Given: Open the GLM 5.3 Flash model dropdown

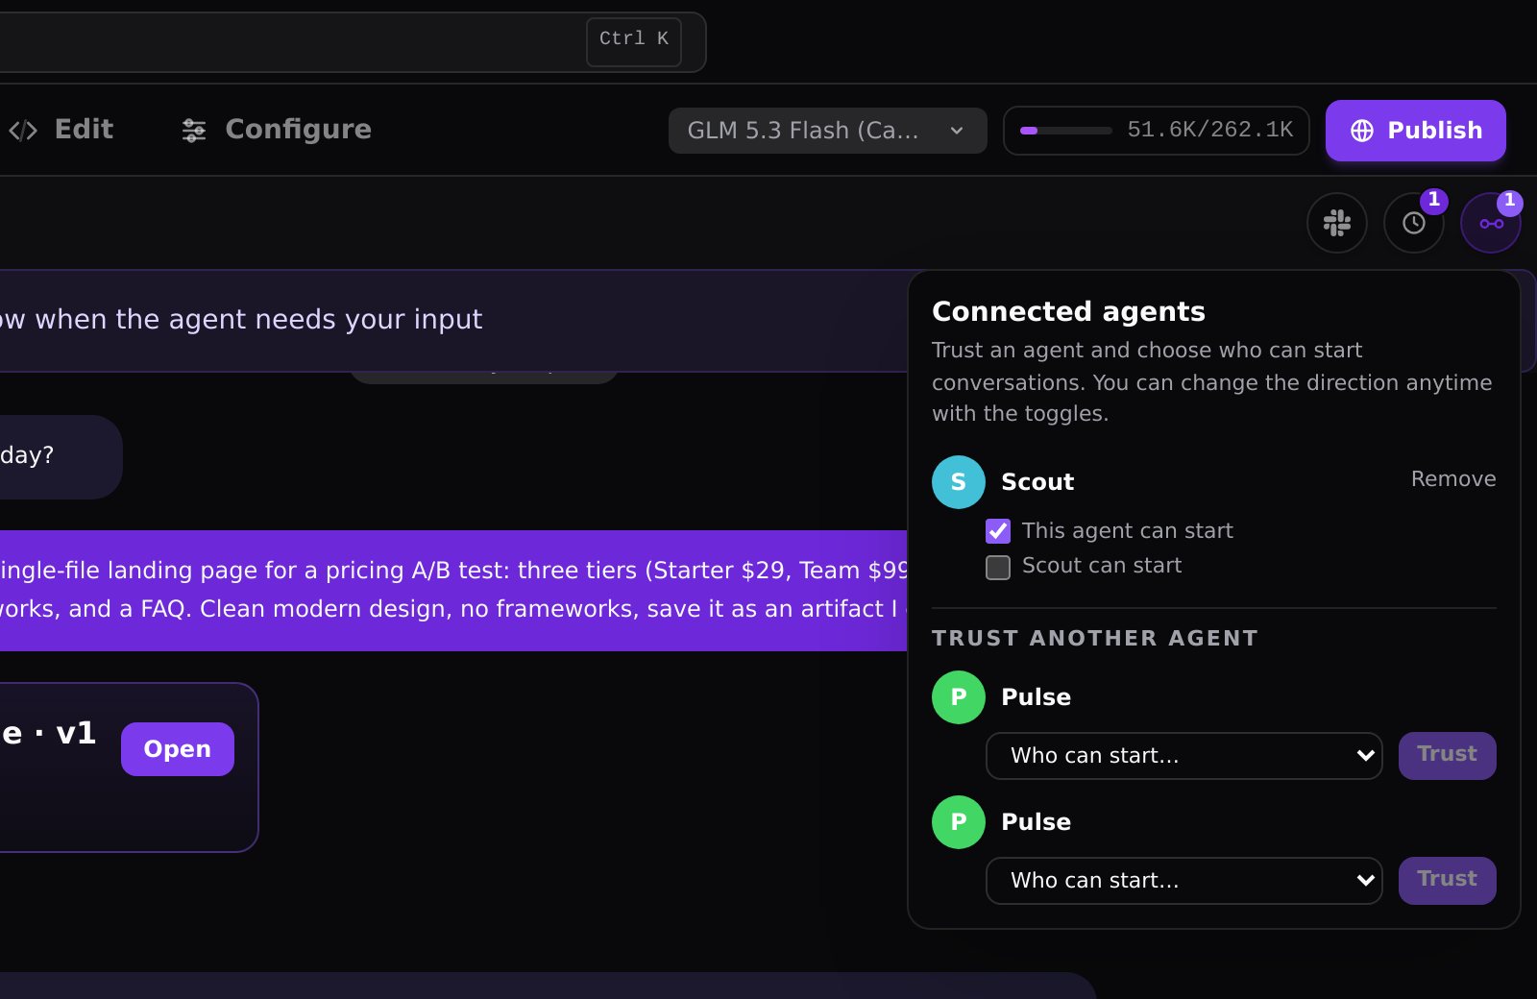Looking at the screenshot, I should [827, 131].
